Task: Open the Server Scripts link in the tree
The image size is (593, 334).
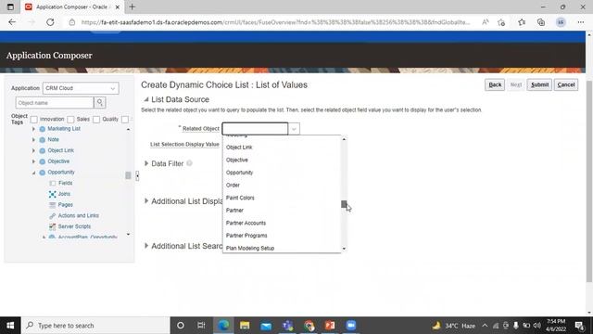Action: coord(74,226)
